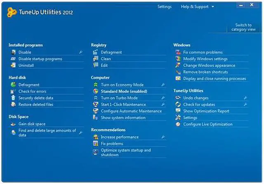Click the Fix problems icon
Screen dimensions: 264x184
point(95,144)
